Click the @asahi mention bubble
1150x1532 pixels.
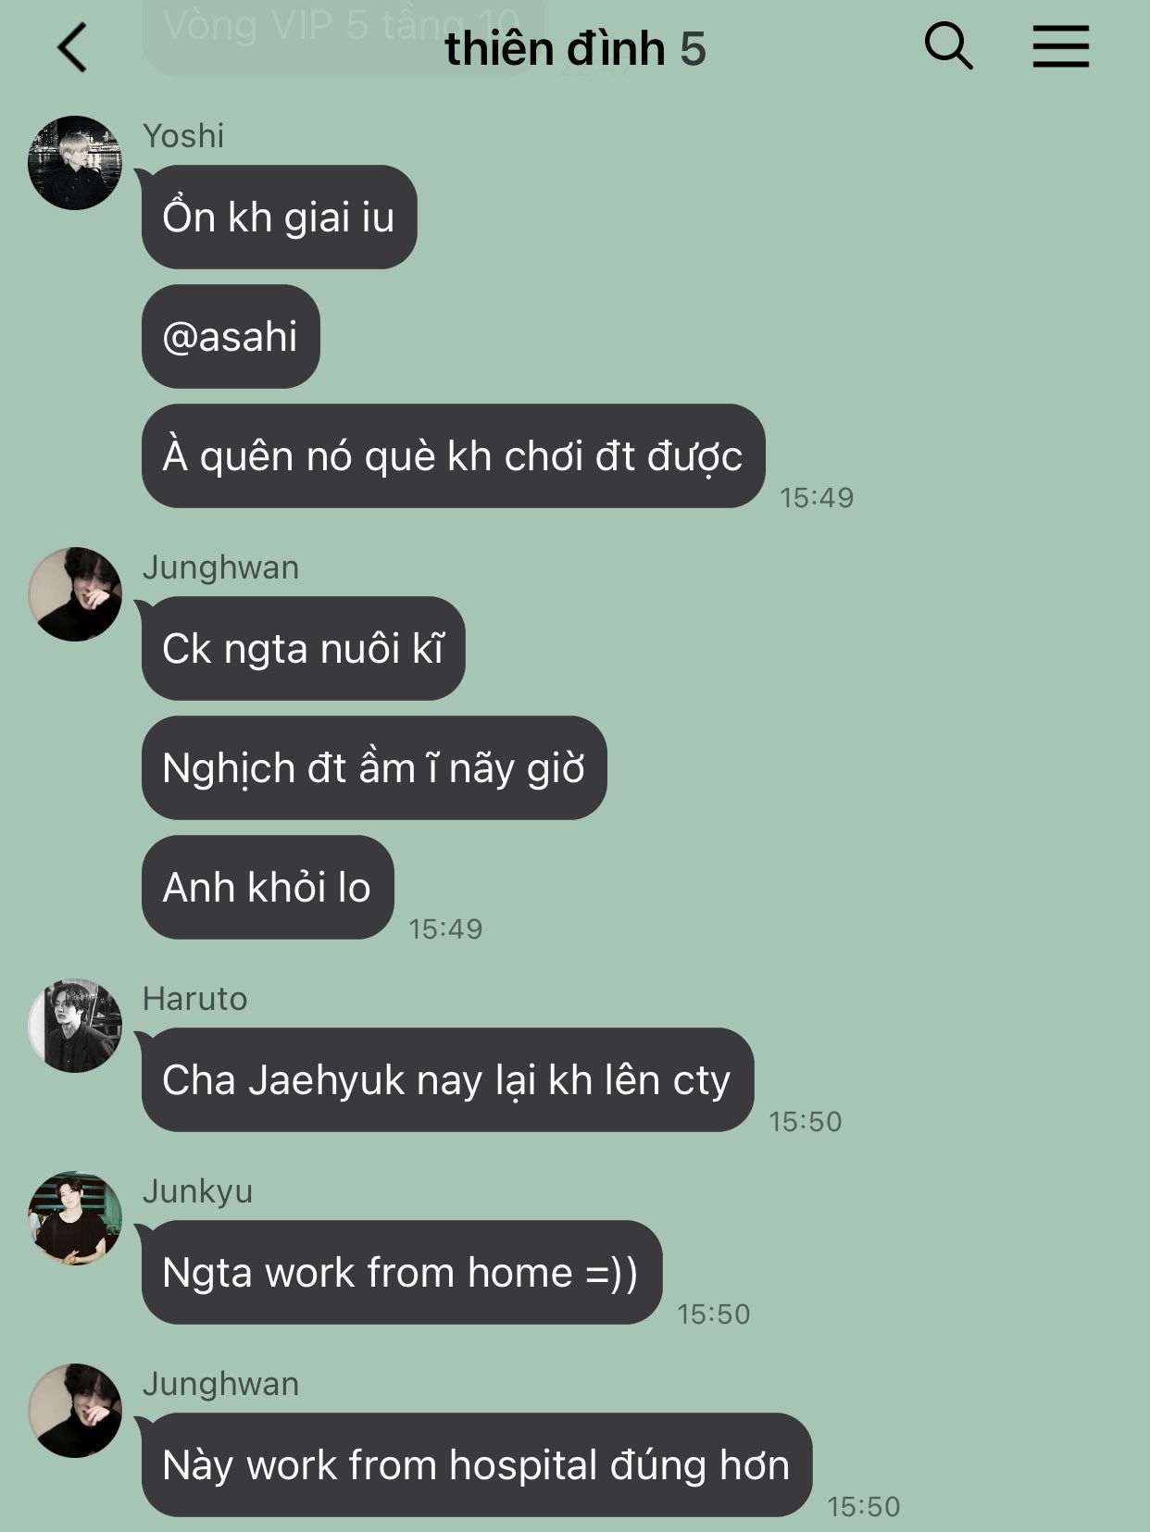coord(231,336)
